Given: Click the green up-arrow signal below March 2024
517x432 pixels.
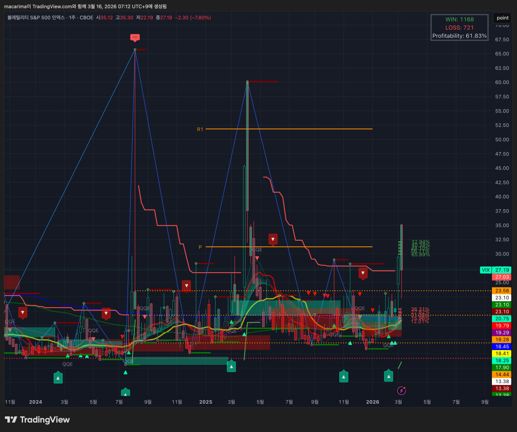Looking at the screenshot, I should 58,378.
